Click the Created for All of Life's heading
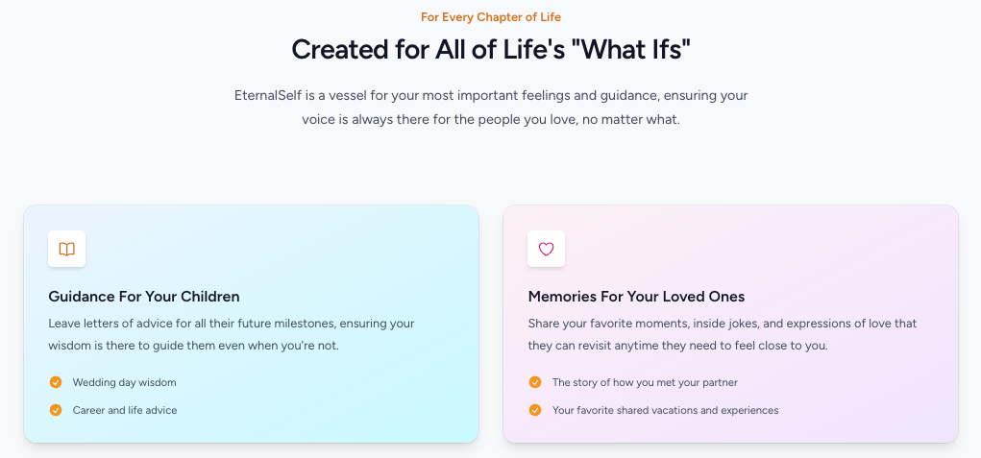 [x=490, y=49]
